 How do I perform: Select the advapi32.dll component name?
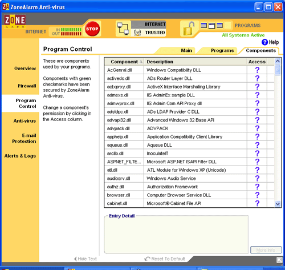click(119, 120)
